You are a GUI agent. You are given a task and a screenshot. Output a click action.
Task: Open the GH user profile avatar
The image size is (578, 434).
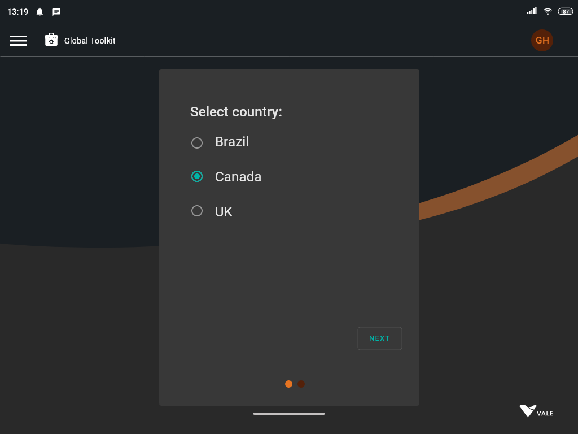(x=542, y=40)
